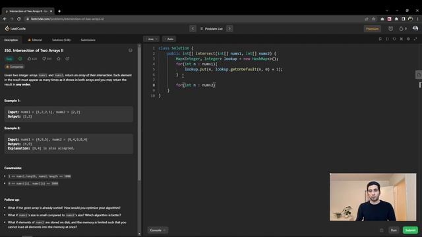Click the 'Constraints:' heading
Screen dimensions: 422x237
click(x=13, y=168)
